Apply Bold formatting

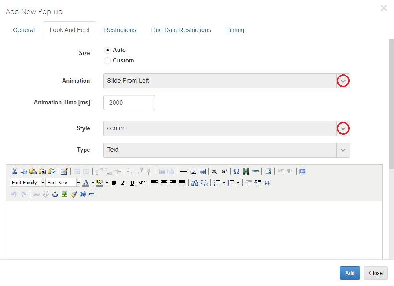(x=114, y=183)
